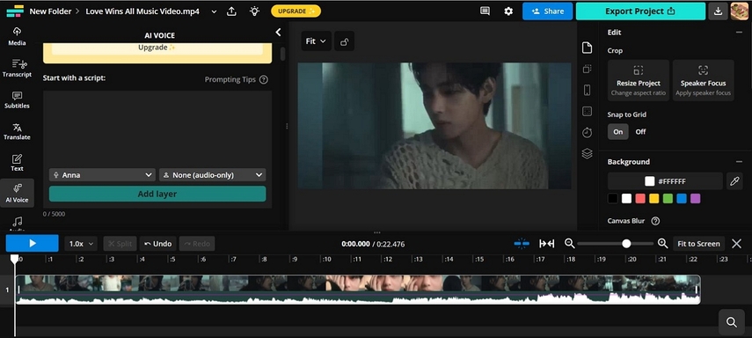Select the purple background swatch
The image size is (752, 338).
[x=696, y=198]
